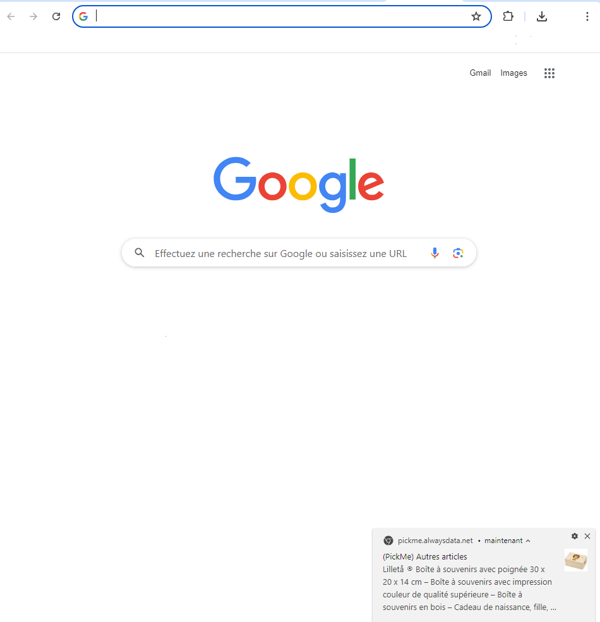The width and height of the screenshot is (600, 622).
Task: Open the Chrome three-dot menu
Action: coord(587,16)
